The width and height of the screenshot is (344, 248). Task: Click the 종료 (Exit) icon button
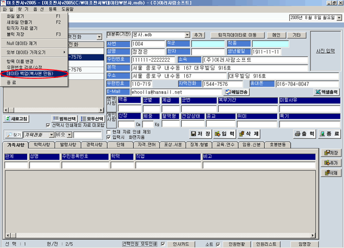point(329,134)
